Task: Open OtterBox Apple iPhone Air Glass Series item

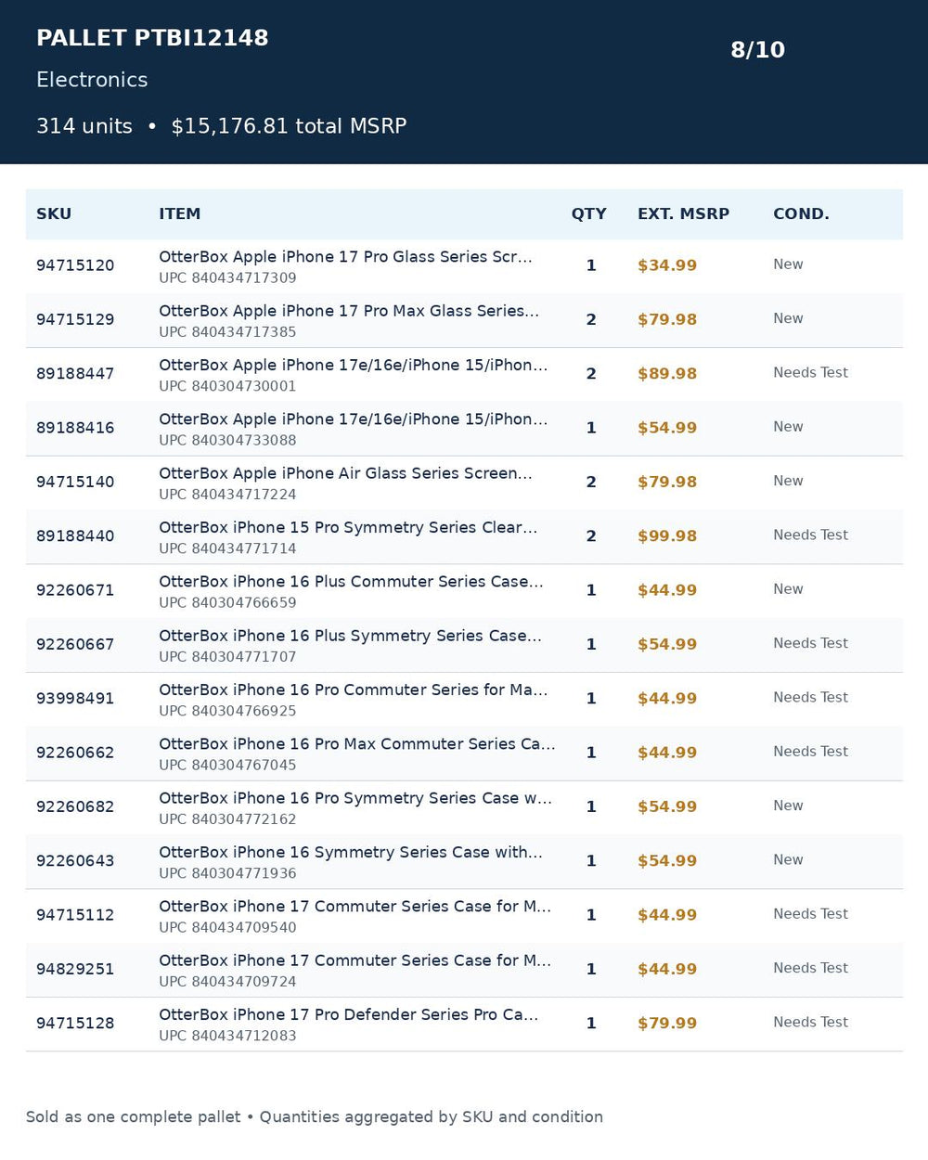Action: (x=345, y=473)
